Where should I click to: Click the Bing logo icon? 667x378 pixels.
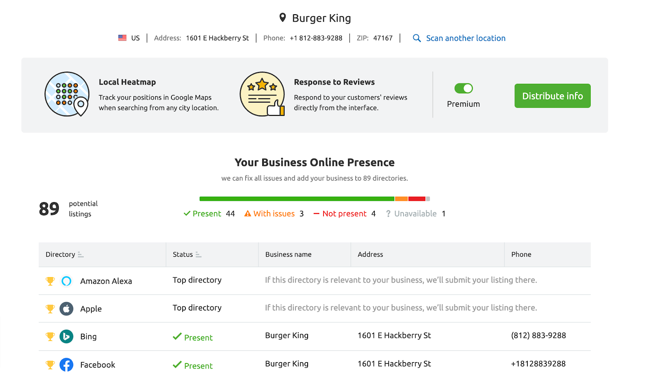click(x=66, y=336)
